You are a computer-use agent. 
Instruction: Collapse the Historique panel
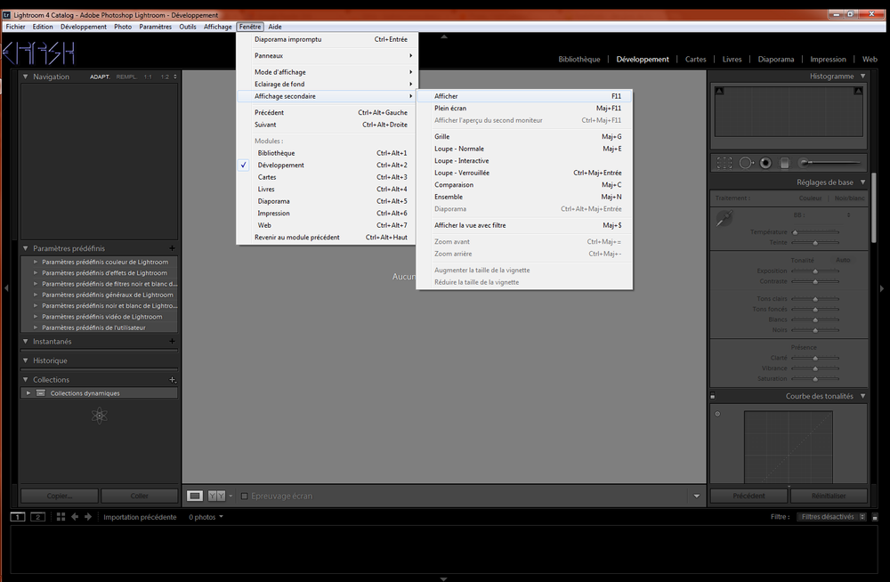26,360
